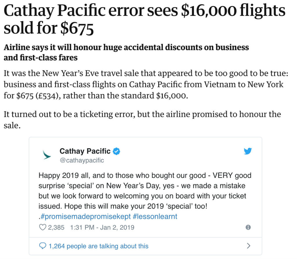Open the @cathaypacific handle
This screenshot has width=297, height=259.
[x=82, y=160]
